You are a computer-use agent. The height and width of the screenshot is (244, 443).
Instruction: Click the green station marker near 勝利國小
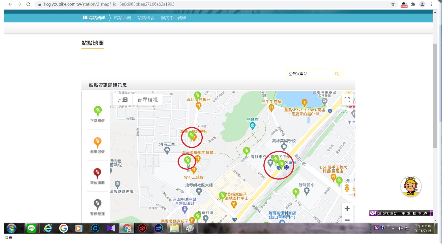pyautogui.click(x=296, y=192)
